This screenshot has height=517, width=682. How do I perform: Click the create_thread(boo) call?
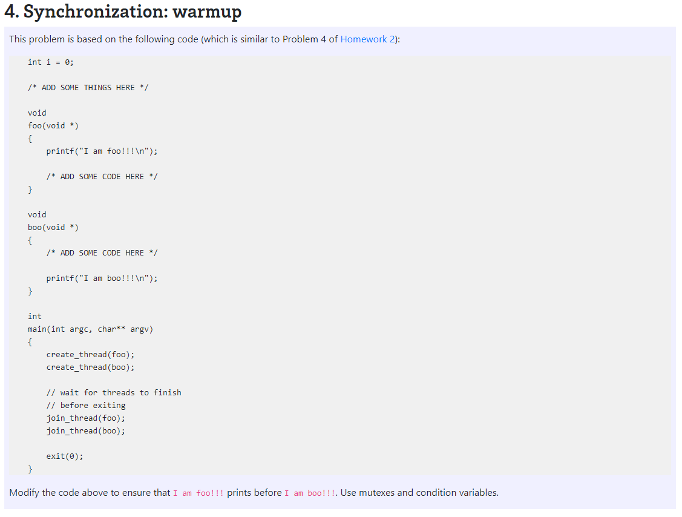[90, 367]
